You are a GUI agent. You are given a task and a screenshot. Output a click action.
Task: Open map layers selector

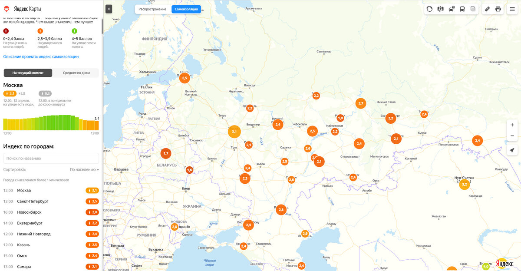[473, 9]
